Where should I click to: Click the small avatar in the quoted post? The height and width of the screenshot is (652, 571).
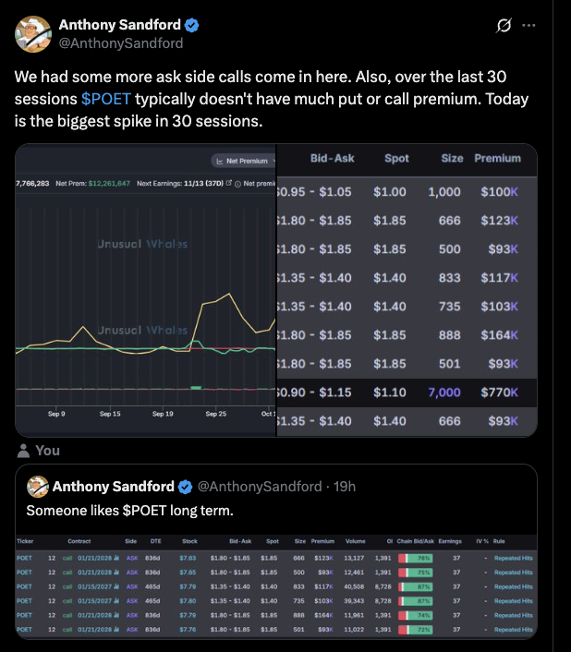(37, 487)
